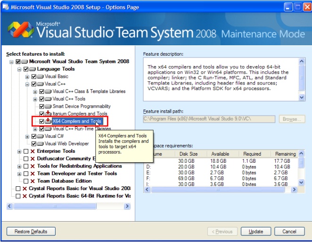The height and width of the screenshot is (242, 312).
Task: Click install icon beside Itanium Compilers and Tools
Action: pos(48,114)
